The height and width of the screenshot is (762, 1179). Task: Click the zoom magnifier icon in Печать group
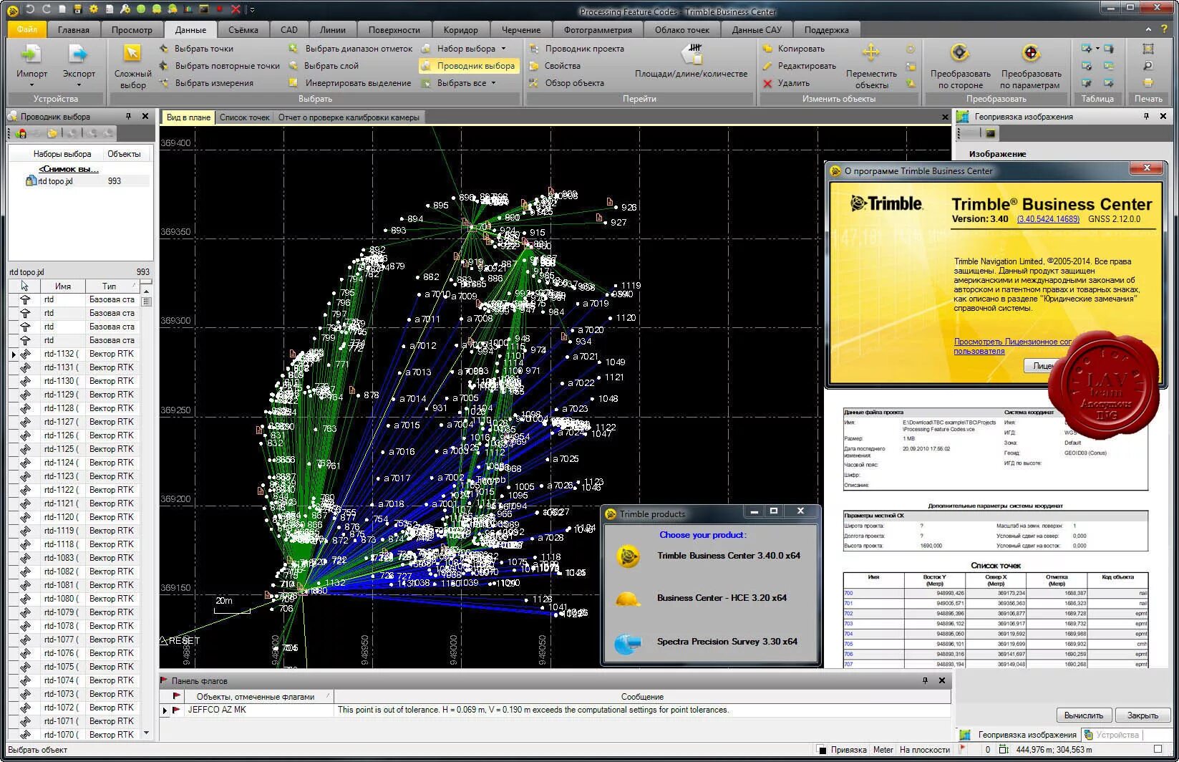tap(1148, 66)
